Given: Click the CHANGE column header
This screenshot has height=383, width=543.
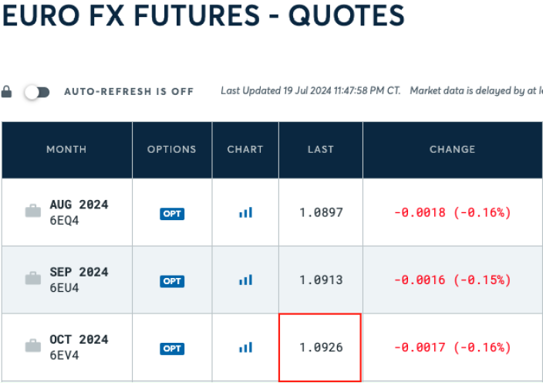Looking at the screenshot, I should point(452,149).
